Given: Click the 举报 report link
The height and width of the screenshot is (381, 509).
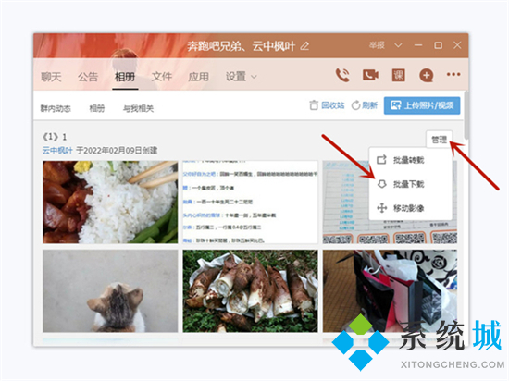Looking at the screenshot, I should point(377,45).
